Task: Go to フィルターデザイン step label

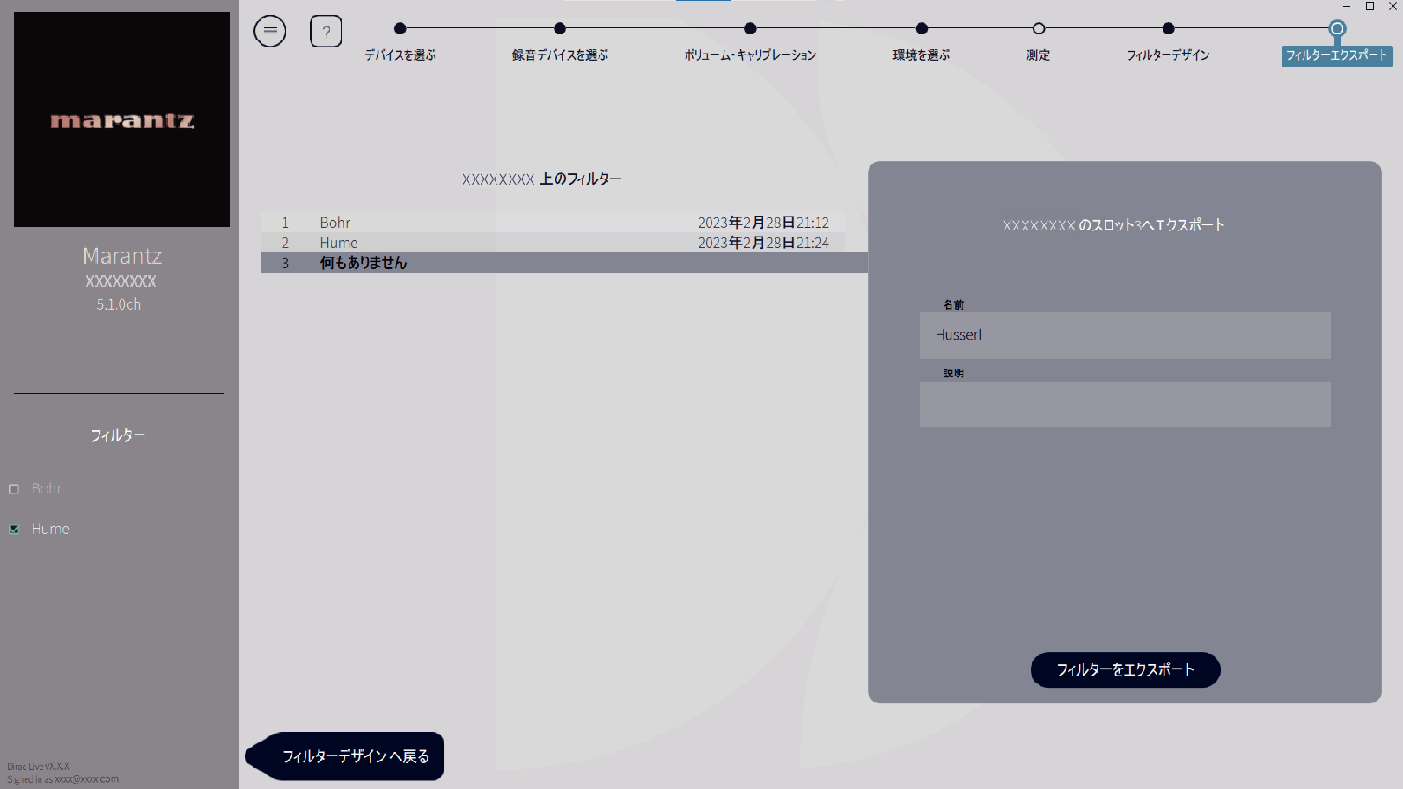Action: click(1168, 55)
